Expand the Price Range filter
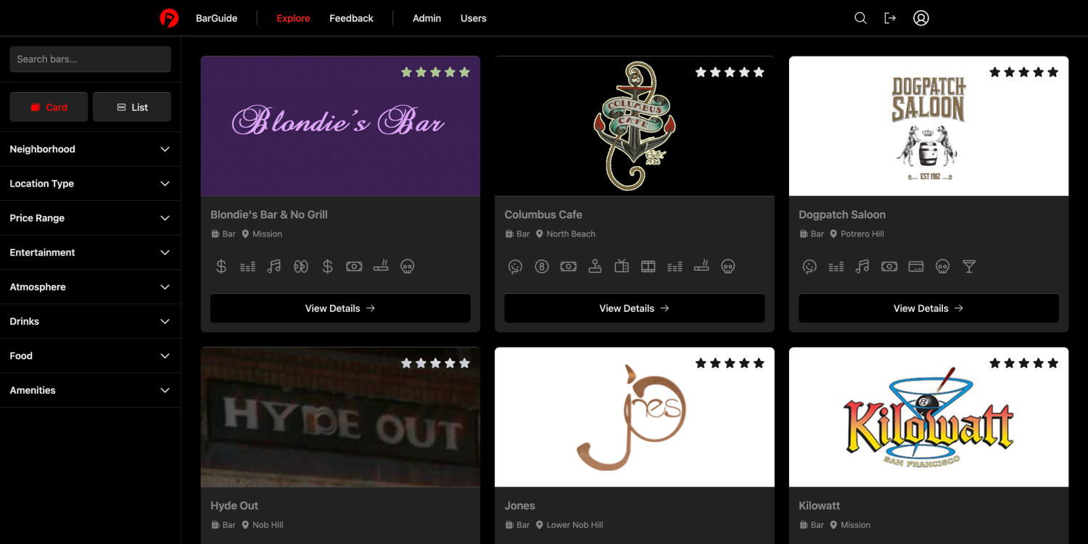This screenshot has width=1088, height=544. click(x=90, y=218)
